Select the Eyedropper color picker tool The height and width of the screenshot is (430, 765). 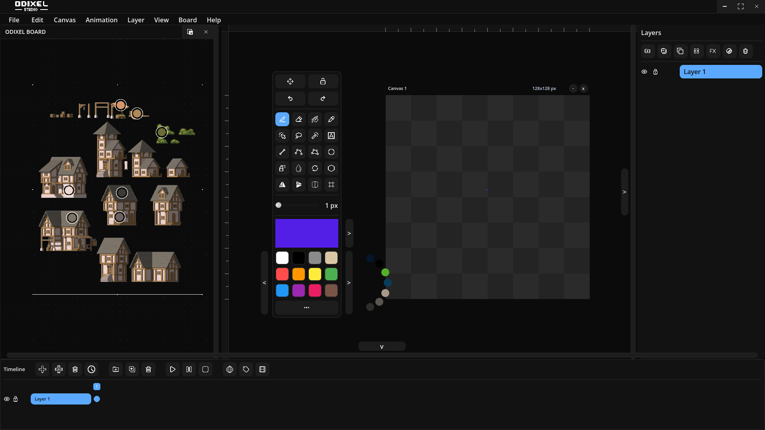click(331, 119)
